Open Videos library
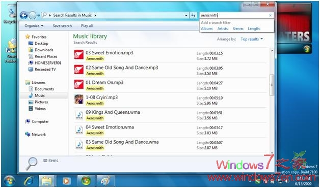The width and height of the screenshot is (320, 188). click(x=37, y=108)
